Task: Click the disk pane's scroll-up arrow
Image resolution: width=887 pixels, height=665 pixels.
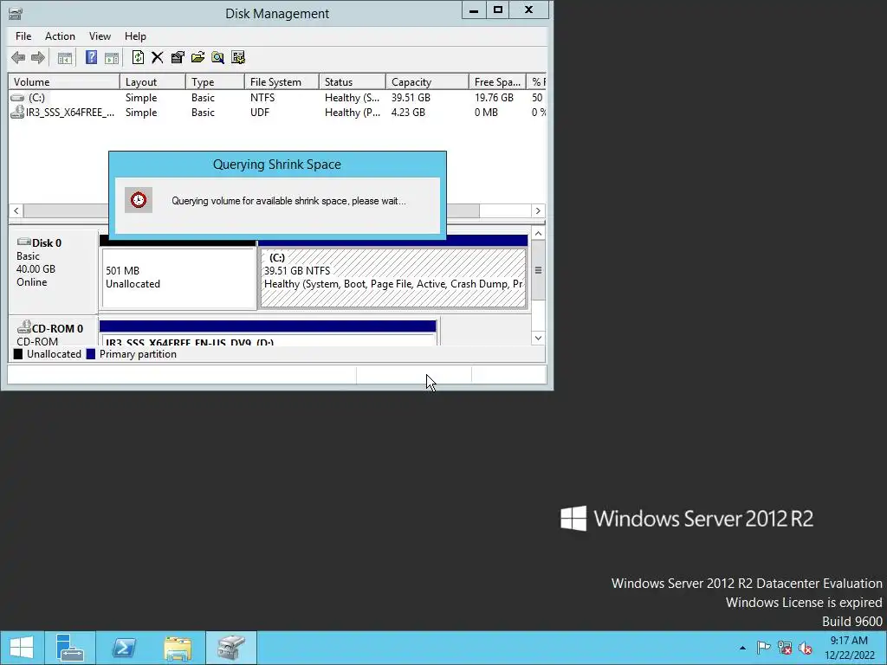Action: (x=539, y=234)
